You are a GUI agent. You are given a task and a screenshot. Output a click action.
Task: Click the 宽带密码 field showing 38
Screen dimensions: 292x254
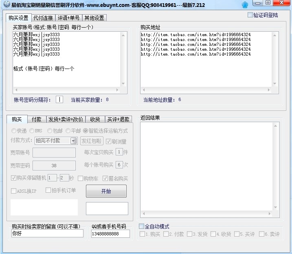[54, 166]
